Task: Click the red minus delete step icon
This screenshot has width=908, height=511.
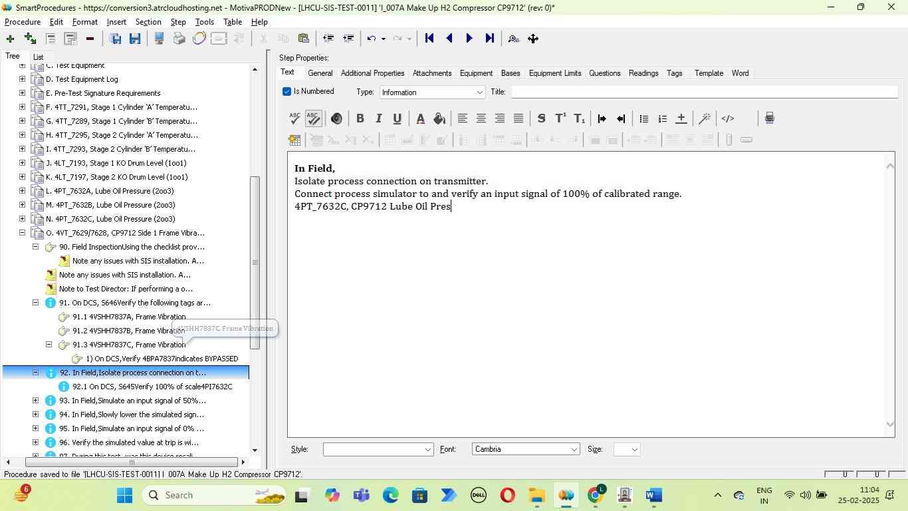Action: coord(90,39)
